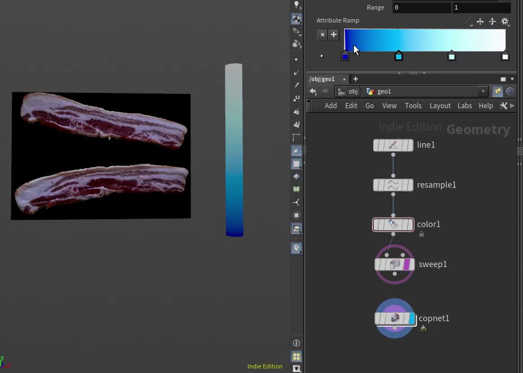Select the resample1 node icon
523x373 pixels.
(x=393, y=185)
